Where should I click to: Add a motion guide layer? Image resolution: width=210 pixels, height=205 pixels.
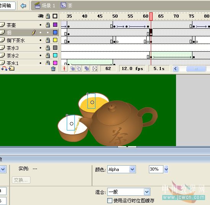4,68
